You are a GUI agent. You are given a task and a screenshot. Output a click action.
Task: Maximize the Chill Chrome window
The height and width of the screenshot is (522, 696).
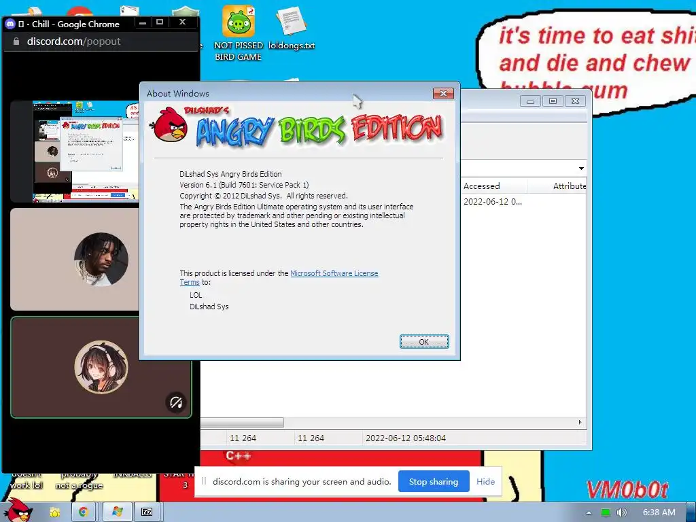point(160,22)
